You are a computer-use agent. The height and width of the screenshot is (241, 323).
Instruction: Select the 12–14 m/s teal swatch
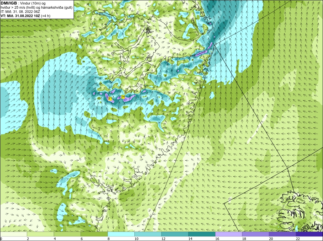[x=175, y=234]
